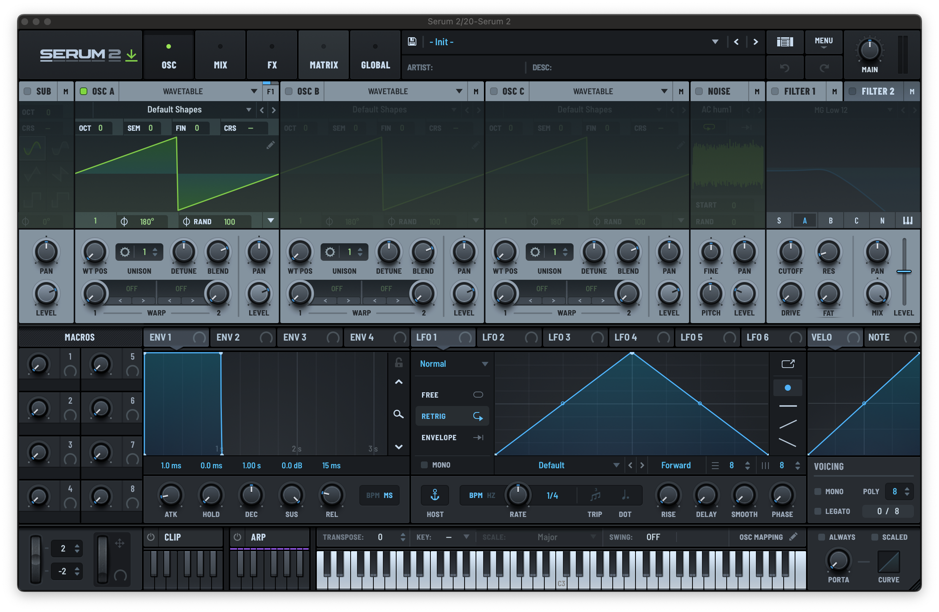This screenshot has width=939, height=612.
Task: Click the TRANSPOSE value stepper
Action: click(402, 537)
